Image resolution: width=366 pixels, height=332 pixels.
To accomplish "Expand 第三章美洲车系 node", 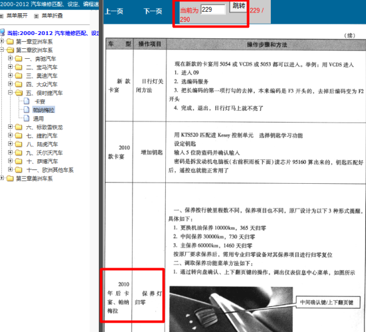I will pos(2,178).
